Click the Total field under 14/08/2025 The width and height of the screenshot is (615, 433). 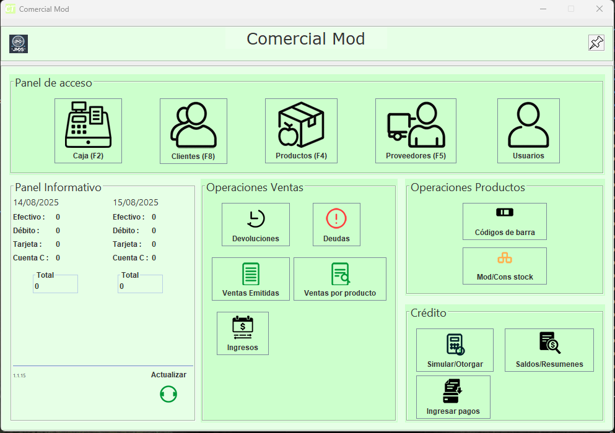[x=55, y=286]
